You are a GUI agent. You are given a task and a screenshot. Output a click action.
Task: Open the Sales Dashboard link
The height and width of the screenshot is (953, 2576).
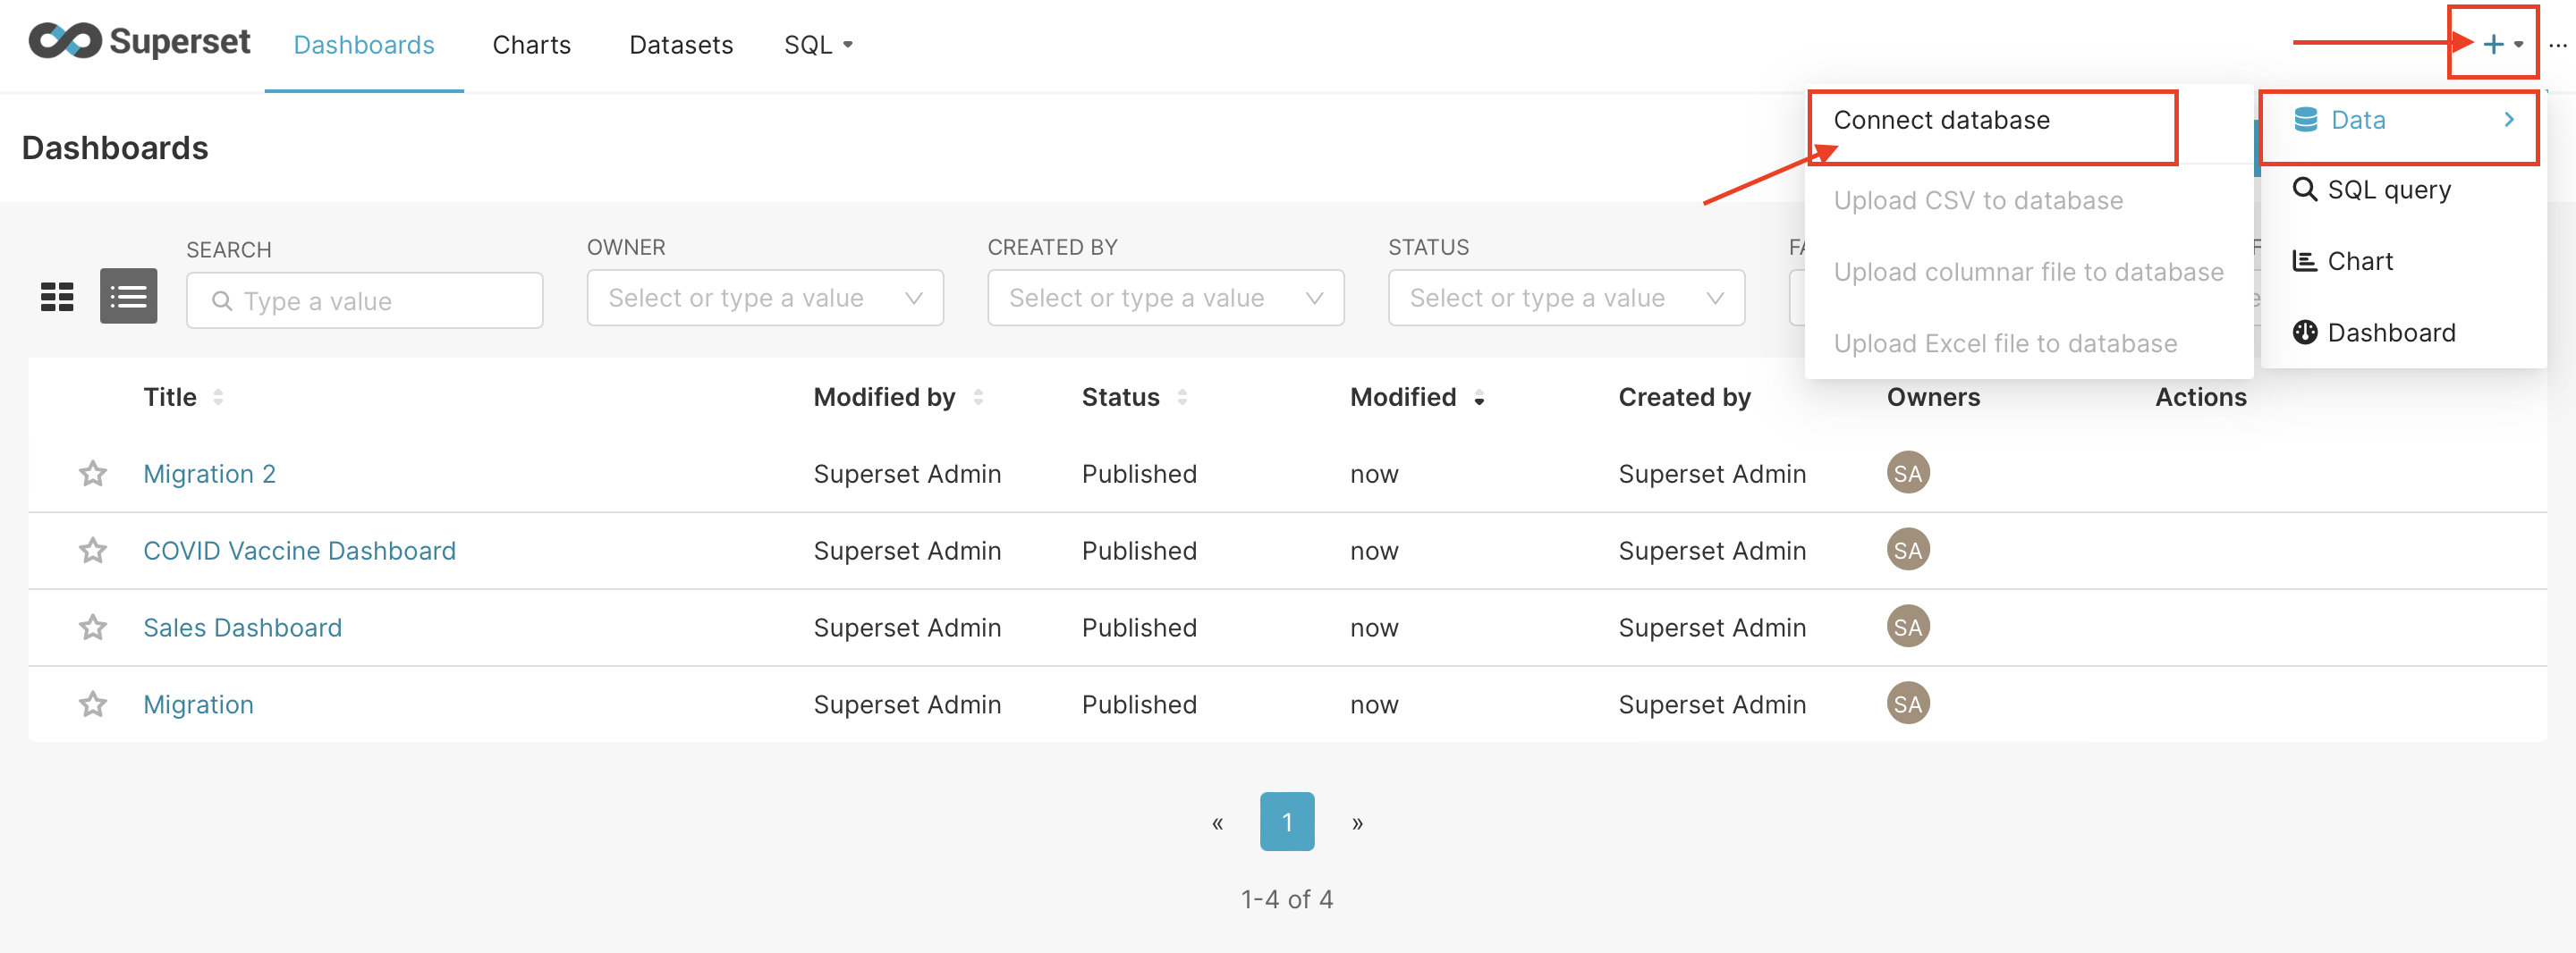[242, 627]
